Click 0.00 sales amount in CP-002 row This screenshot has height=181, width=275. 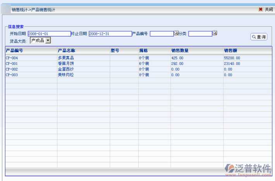pyautogui.click(x=228, y=69)
